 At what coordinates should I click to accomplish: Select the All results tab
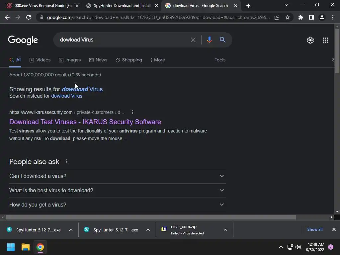pyautogui.click(x=15, y=60)
